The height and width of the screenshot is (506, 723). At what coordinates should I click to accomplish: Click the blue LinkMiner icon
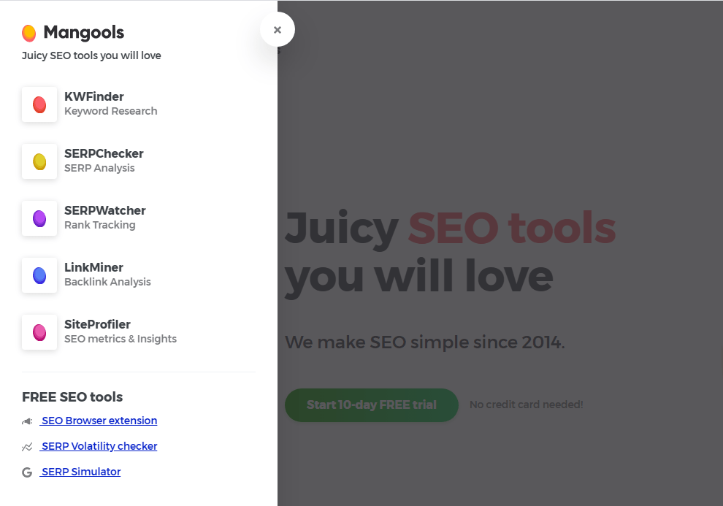(x=39, y=275)
